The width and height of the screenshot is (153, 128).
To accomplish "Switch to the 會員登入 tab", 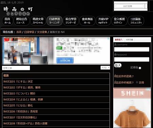I will click(x=119, y=40).
